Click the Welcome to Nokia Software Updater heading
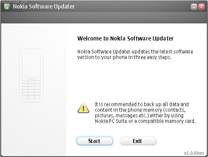 click(x=125, y=38)
